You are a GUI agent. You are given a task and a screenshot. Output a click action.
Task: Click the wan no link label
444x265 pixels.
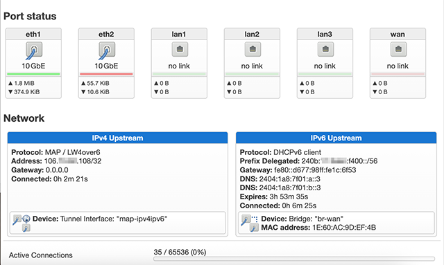coord(398,66)
